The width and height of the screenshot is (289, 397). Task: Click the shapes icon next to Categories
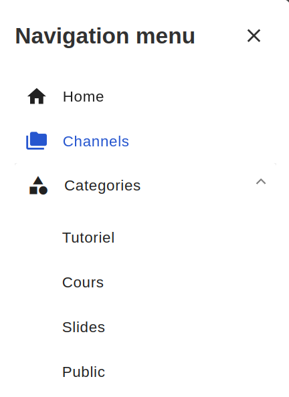[38, 186]
